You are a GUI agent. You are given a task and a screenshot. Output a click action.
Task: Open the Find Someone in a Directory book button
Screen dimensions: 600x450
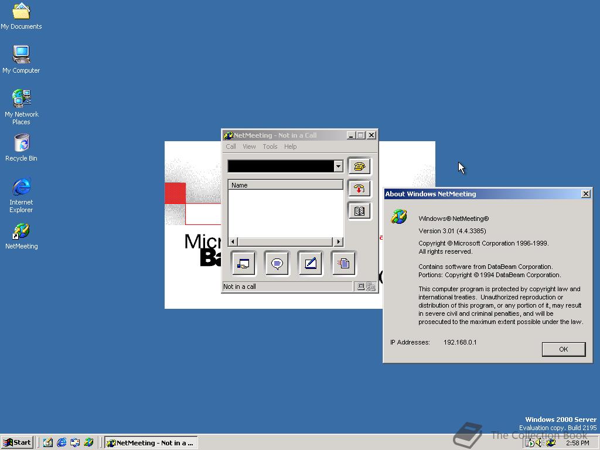(359, 211)
